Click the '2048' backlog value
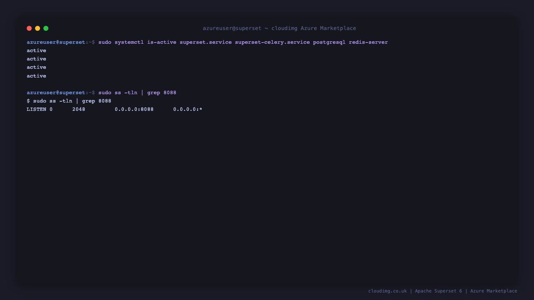Viewport: 534px width, 300px height. pyautogui.click(x=78, y=109)
